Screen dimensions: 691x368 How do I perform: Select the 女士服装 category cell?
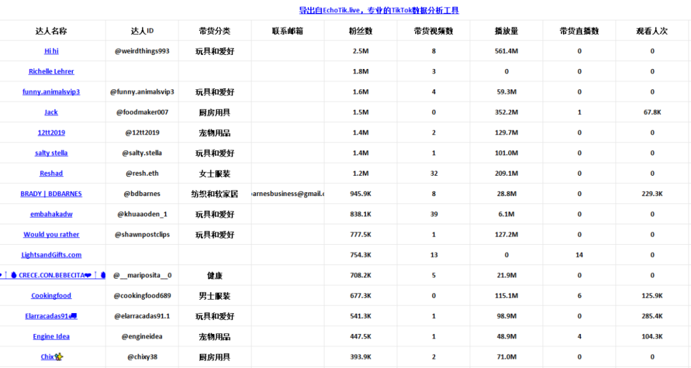tap(214, 173)
